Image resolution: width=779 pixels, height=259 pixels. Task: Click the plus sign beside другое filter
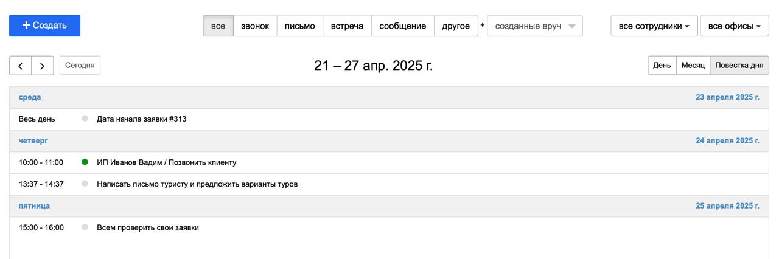483,26
